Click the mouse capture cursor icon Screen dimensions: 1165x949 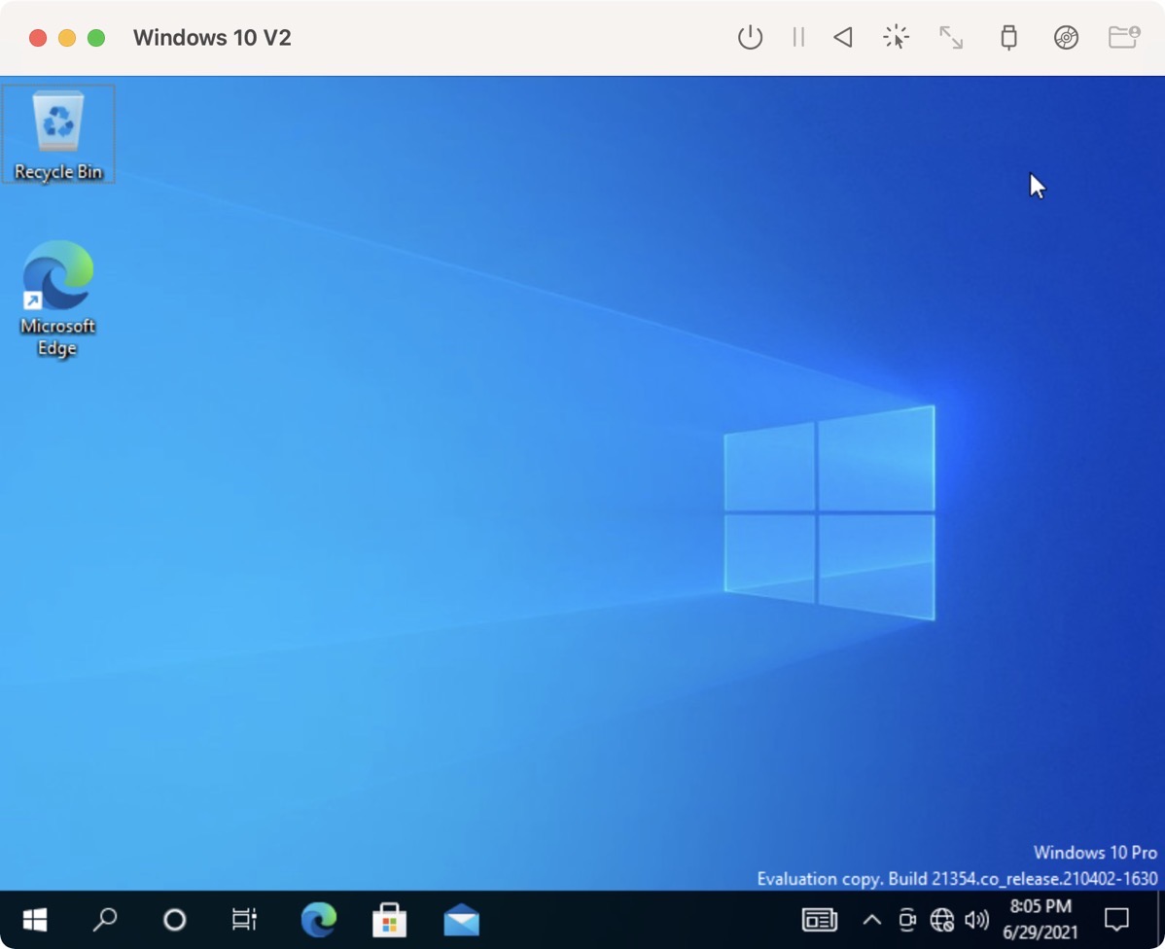point(896,38)
